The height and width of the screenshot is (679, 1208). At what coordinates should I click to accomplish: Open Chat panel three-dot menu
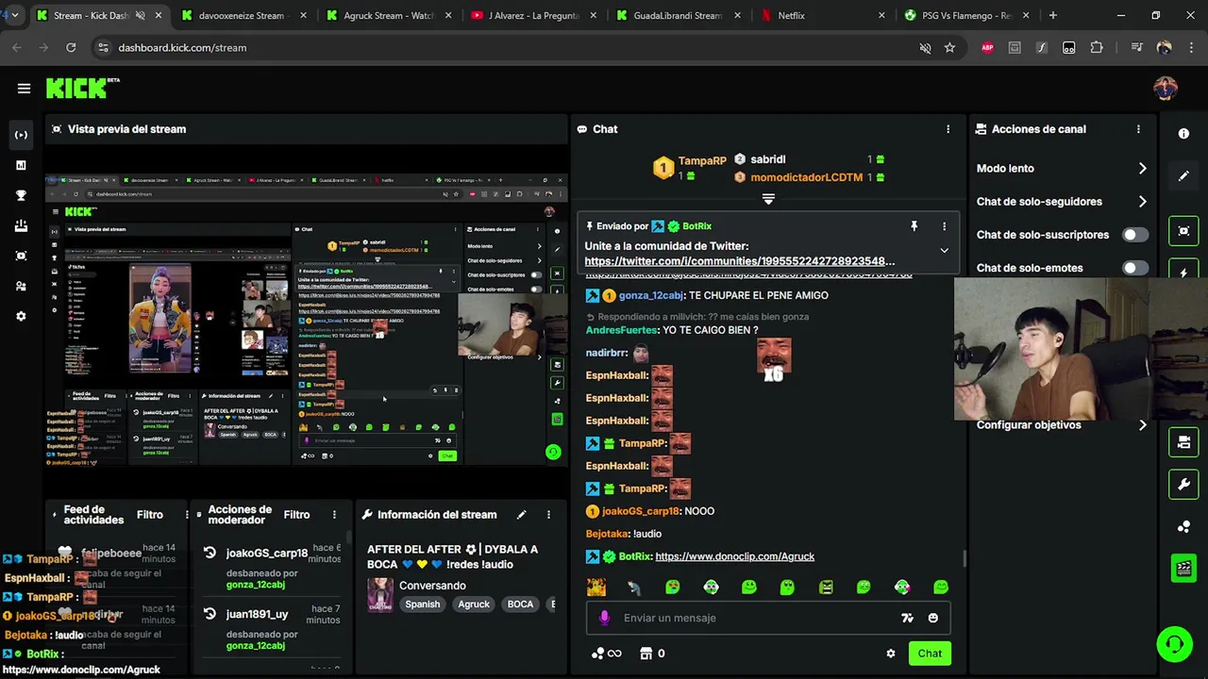click(x=948, y=129)
